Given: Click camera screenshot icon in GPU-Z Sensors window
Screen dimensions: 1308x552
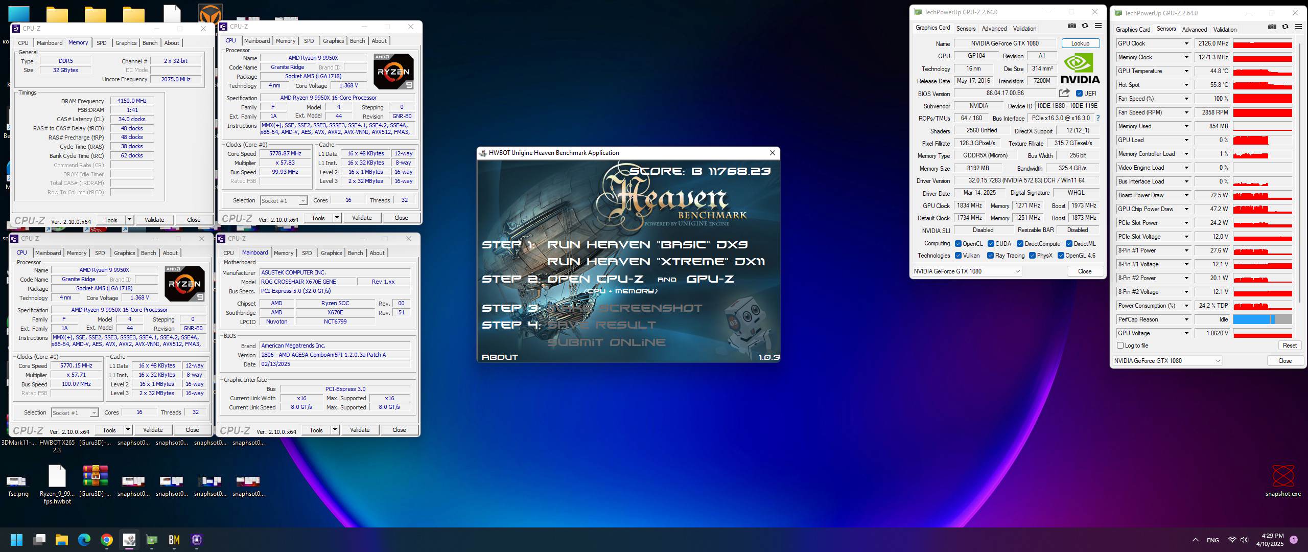Looking at the screenshot, I should (x=1272, y=27).
